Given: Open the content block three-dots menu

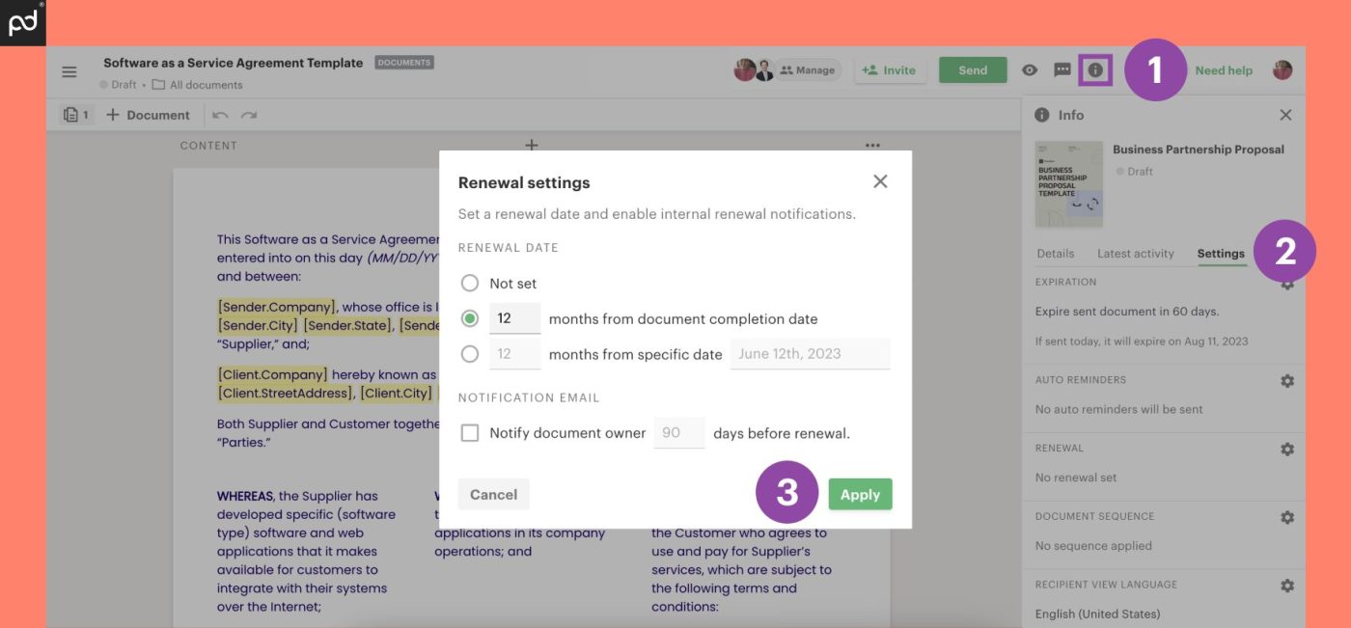Looking at the screenshot, I should tap(872, 146).
